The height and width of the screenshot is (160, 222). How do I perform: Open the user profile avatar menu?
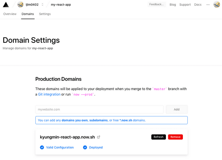217,5
